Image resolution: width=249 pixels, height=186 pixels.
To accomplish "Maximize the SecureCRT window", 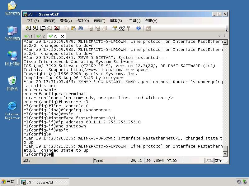I will tap(220, 14).
